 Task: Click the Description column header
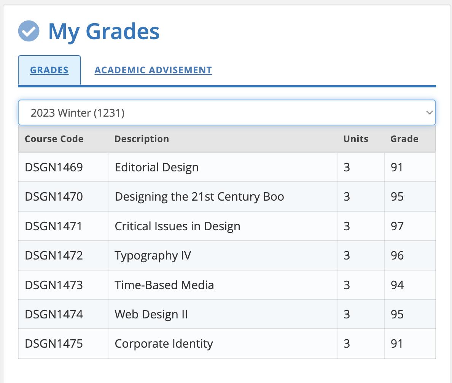pos(141,139)
